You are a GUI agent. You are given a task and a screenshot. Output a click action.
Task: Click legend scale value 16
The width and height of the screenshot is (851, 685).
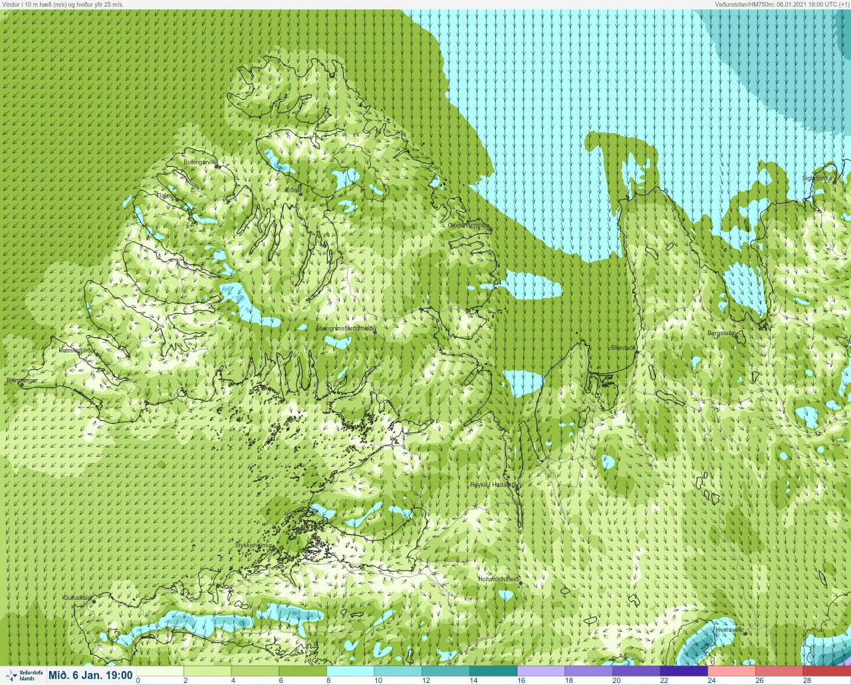coord(521,680)
